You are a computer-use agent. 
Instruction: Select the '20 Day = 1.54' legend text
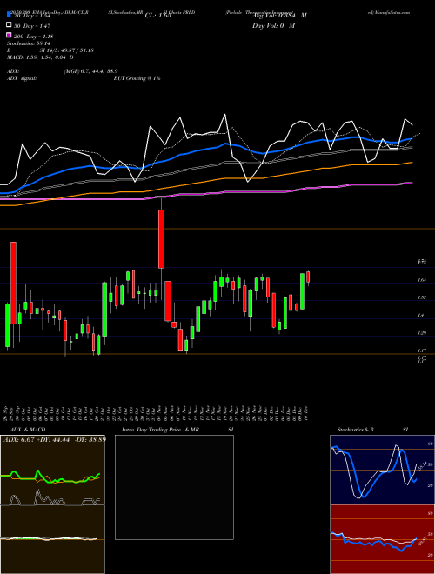click(x=31, y=16)
